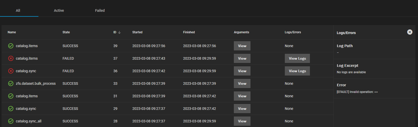Click failed icon for catalog.sync job 36
Screen dimensions: 418x127
pos(11,71)
